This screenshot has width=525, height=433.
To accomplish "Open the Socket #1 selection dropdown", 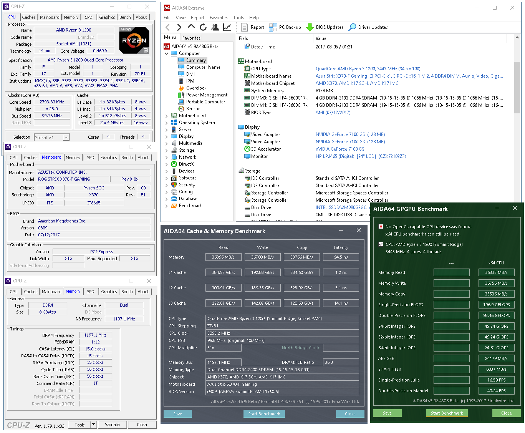I will [x=66, y=137].
